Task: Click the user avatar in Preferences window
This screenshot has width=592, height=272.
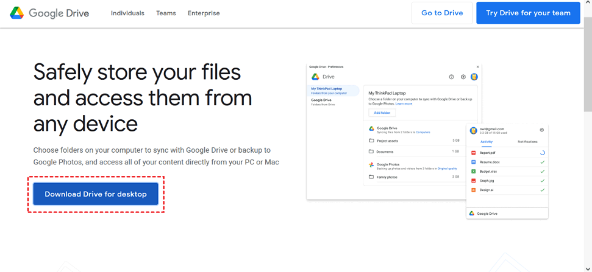Action: [x=474, y=77]
